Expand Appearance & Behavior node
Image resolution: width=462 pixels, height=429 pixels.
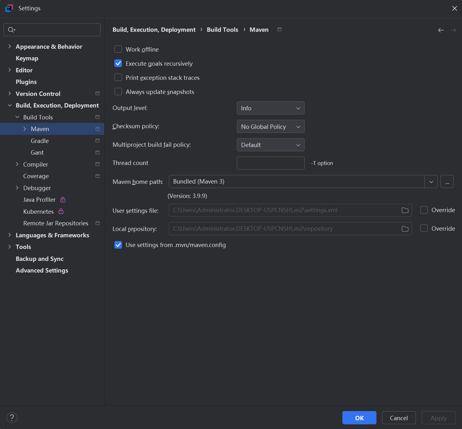click(9, 46)
